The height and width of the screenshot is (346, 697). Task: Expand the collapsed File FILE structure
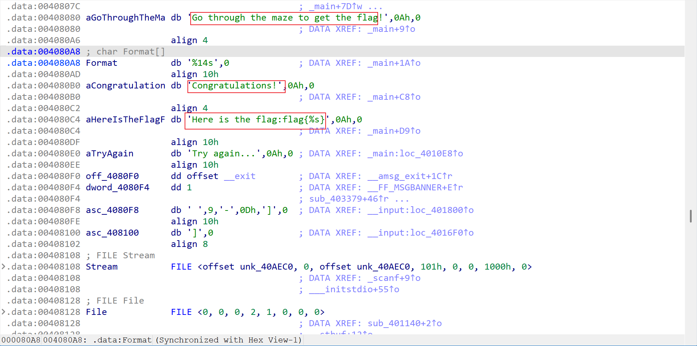3,312
